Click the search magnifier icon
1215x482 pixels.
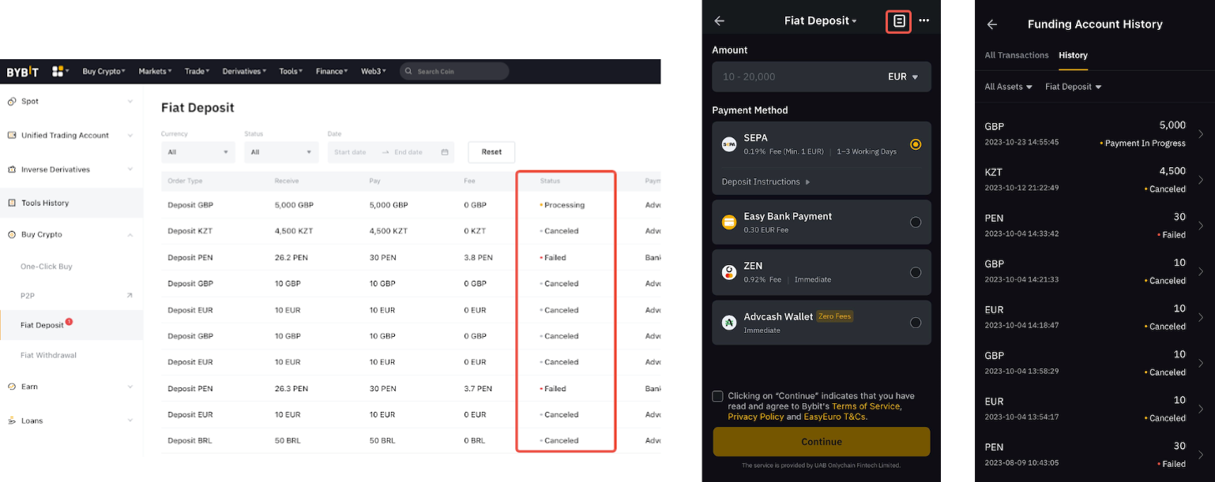pyautogui.click(x=408, y=72)
